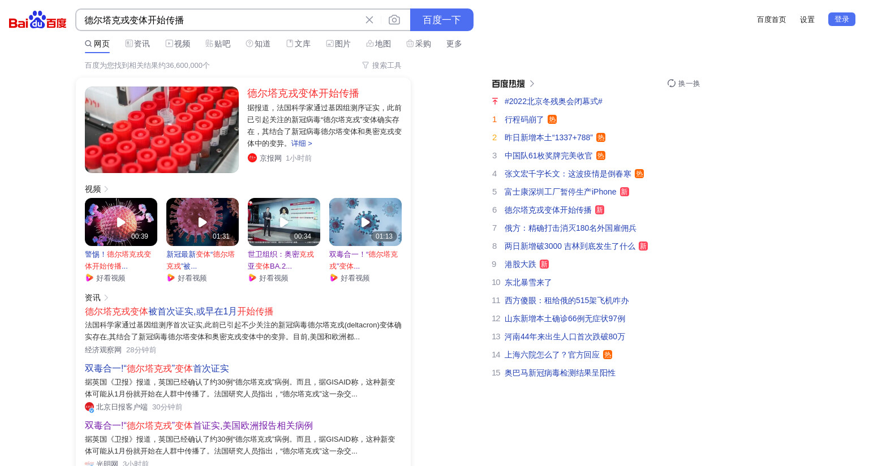The width and height of the screenshot is (869, 466).
Task: Clear the search box with X icon
Action: [369, 20]
